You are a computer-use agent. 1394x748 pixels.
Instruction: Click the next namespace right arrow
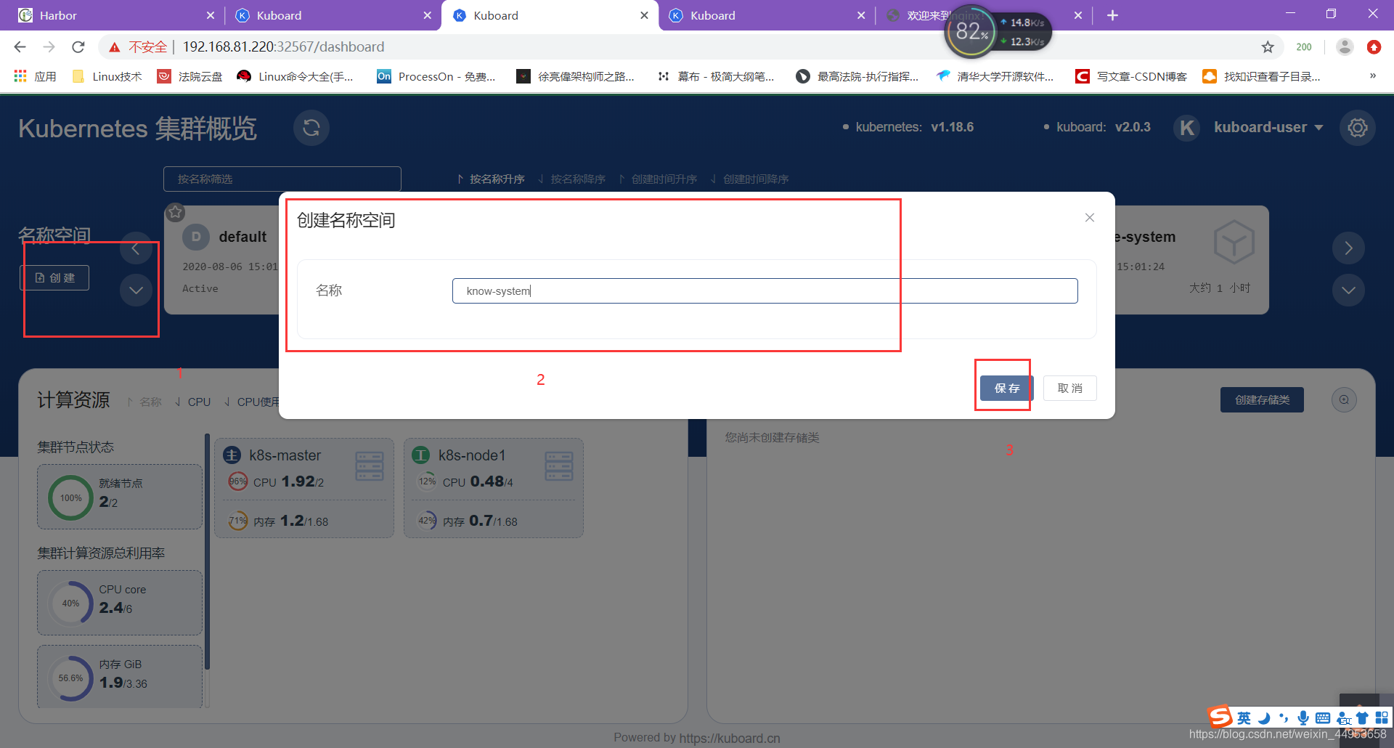pyautogui.click(x=1348, y=248)
